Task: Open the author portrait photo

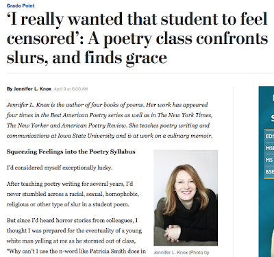Action: click(186, 198)
